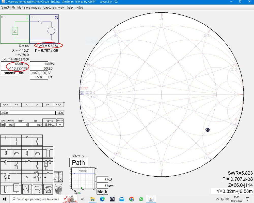The height and width of the screenshot is (203, 254).
Task: Choose the shunt parallel-LC component
Action: [x=16, y=164]
